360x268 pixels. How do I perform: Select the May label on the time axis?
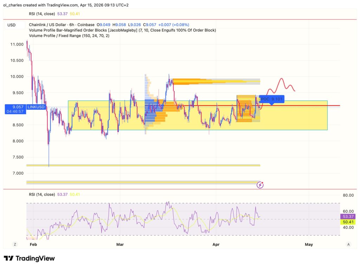coord(309,244)
